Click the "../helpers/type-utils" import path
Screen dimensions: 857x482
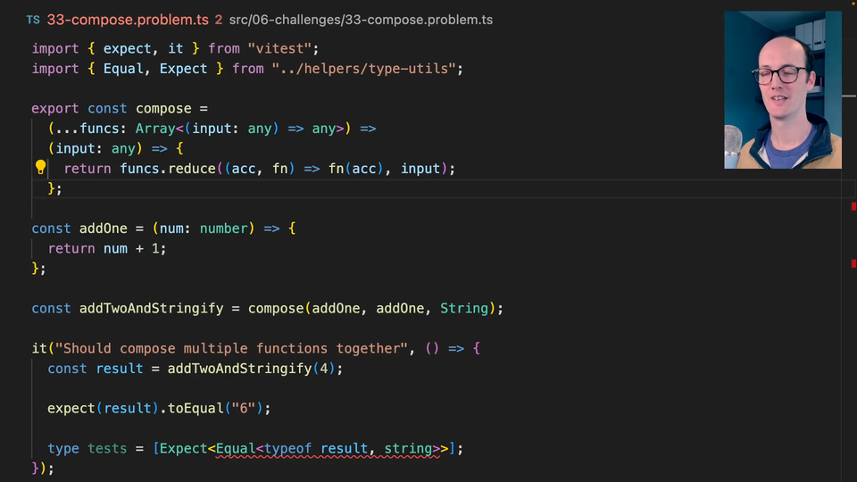tap(368, 69)
